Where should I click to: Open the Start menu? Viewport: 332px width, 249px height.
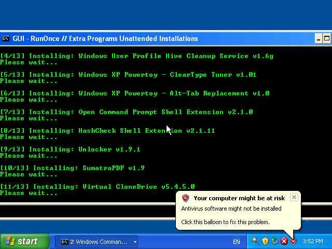(x=24, y=241)
